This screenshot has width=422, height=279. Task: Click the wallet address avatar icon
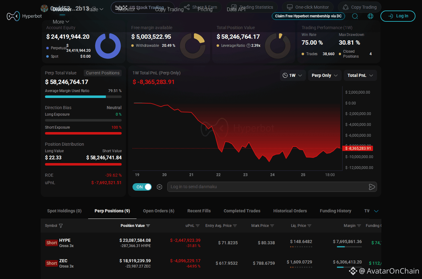coord(44,8)
